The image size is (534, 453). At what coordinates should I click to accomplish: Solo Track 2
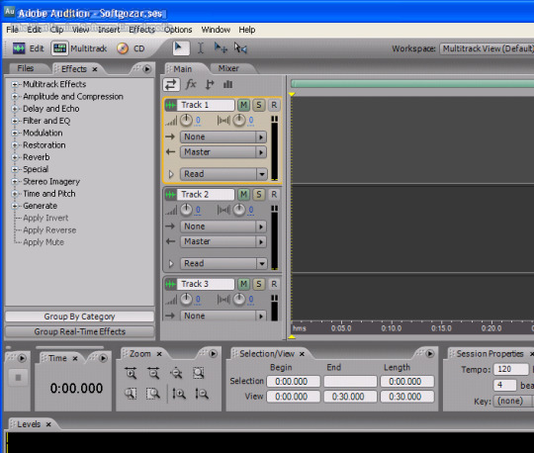click(x=259, y=195)
